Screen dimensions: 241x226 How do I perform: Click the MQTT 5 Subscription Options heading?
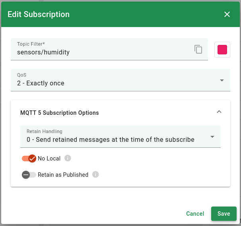tap(60, 113)
